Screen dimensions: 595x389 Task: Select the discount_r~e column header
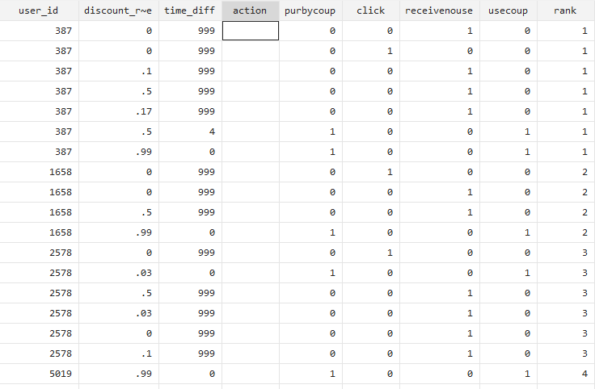pos(118,10)
